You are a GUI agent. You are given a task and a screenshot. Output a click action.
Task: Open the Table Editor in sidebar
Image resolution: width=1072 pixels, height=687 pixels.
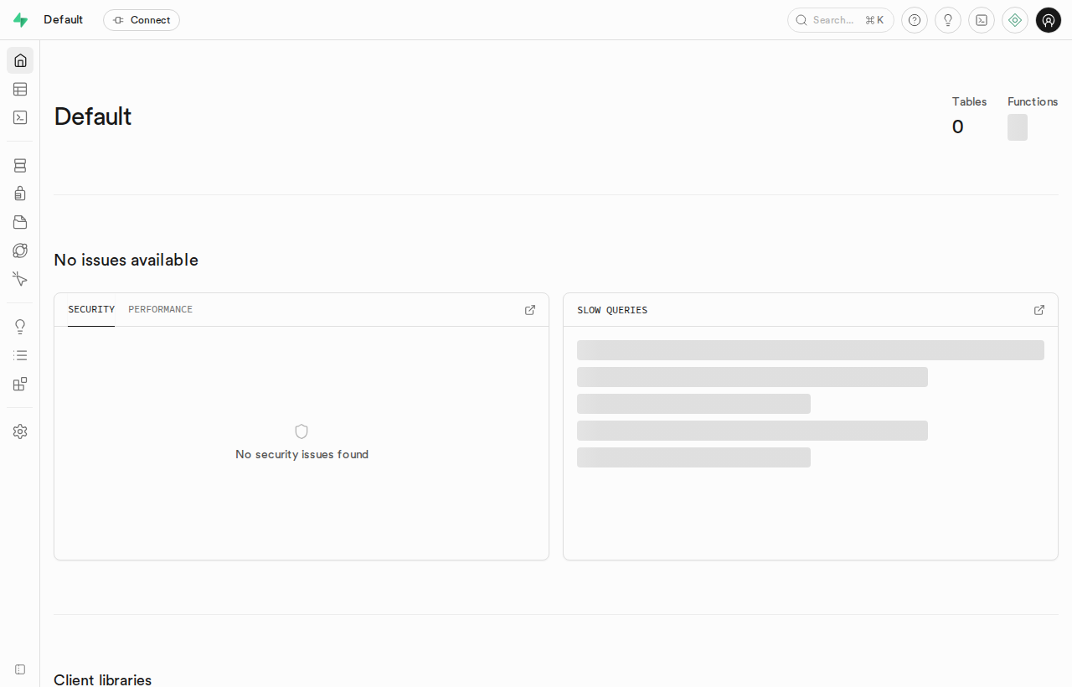pos(20,89)
